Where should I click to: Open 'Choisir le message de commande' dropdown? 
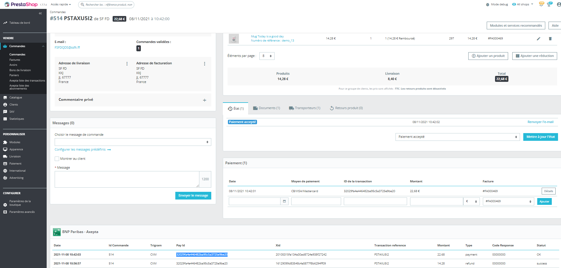pos(133,142)
